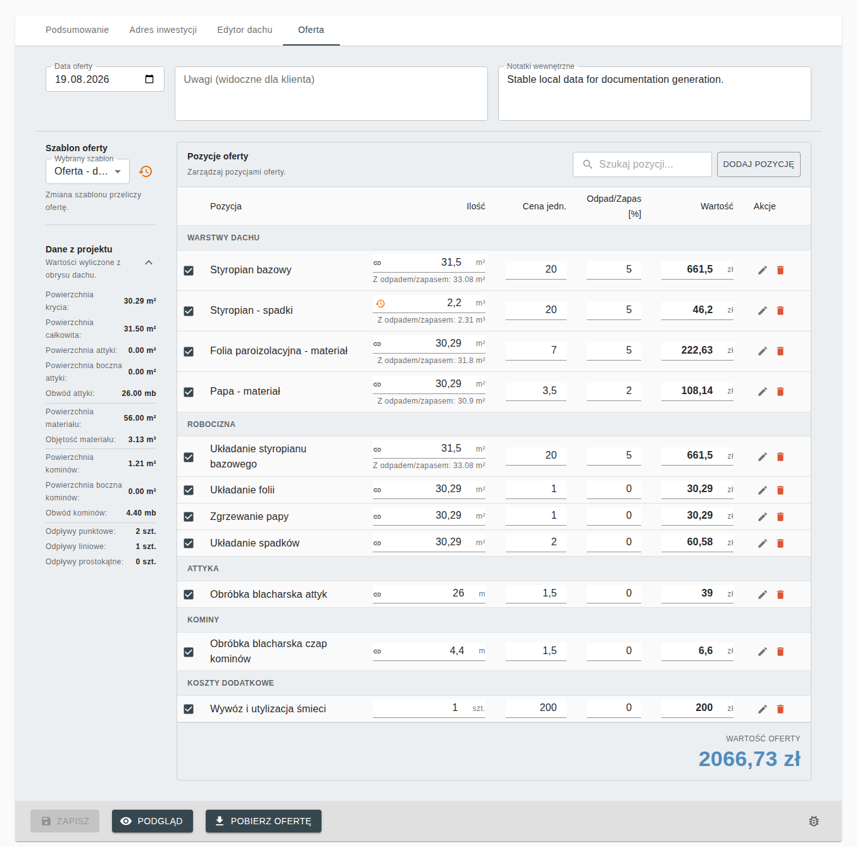This screenshot has height=847, width=857.
Task: Click the link icon in Styropian bazowy quantity
Action: [377, 263]
